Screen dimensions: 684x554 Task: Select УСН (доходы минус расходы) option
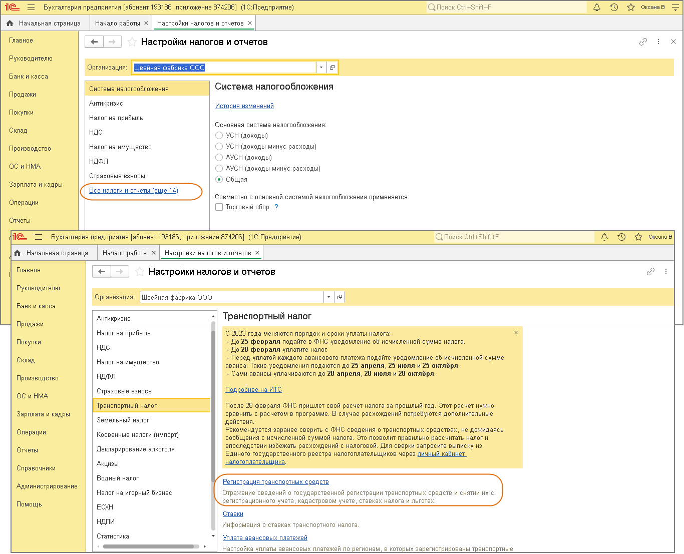tap(219, 147)
